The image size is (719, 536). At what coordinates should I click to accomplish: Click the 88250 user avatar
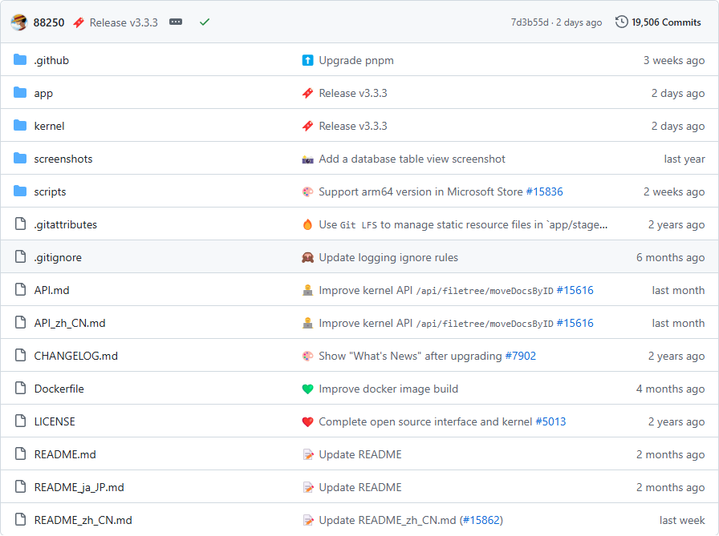pos(19,22)
